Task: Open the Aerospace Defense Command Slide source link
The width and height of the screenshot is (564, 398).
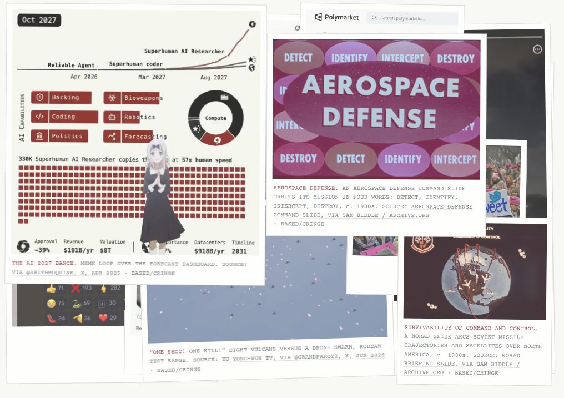Action: click(x=373, y=211)
